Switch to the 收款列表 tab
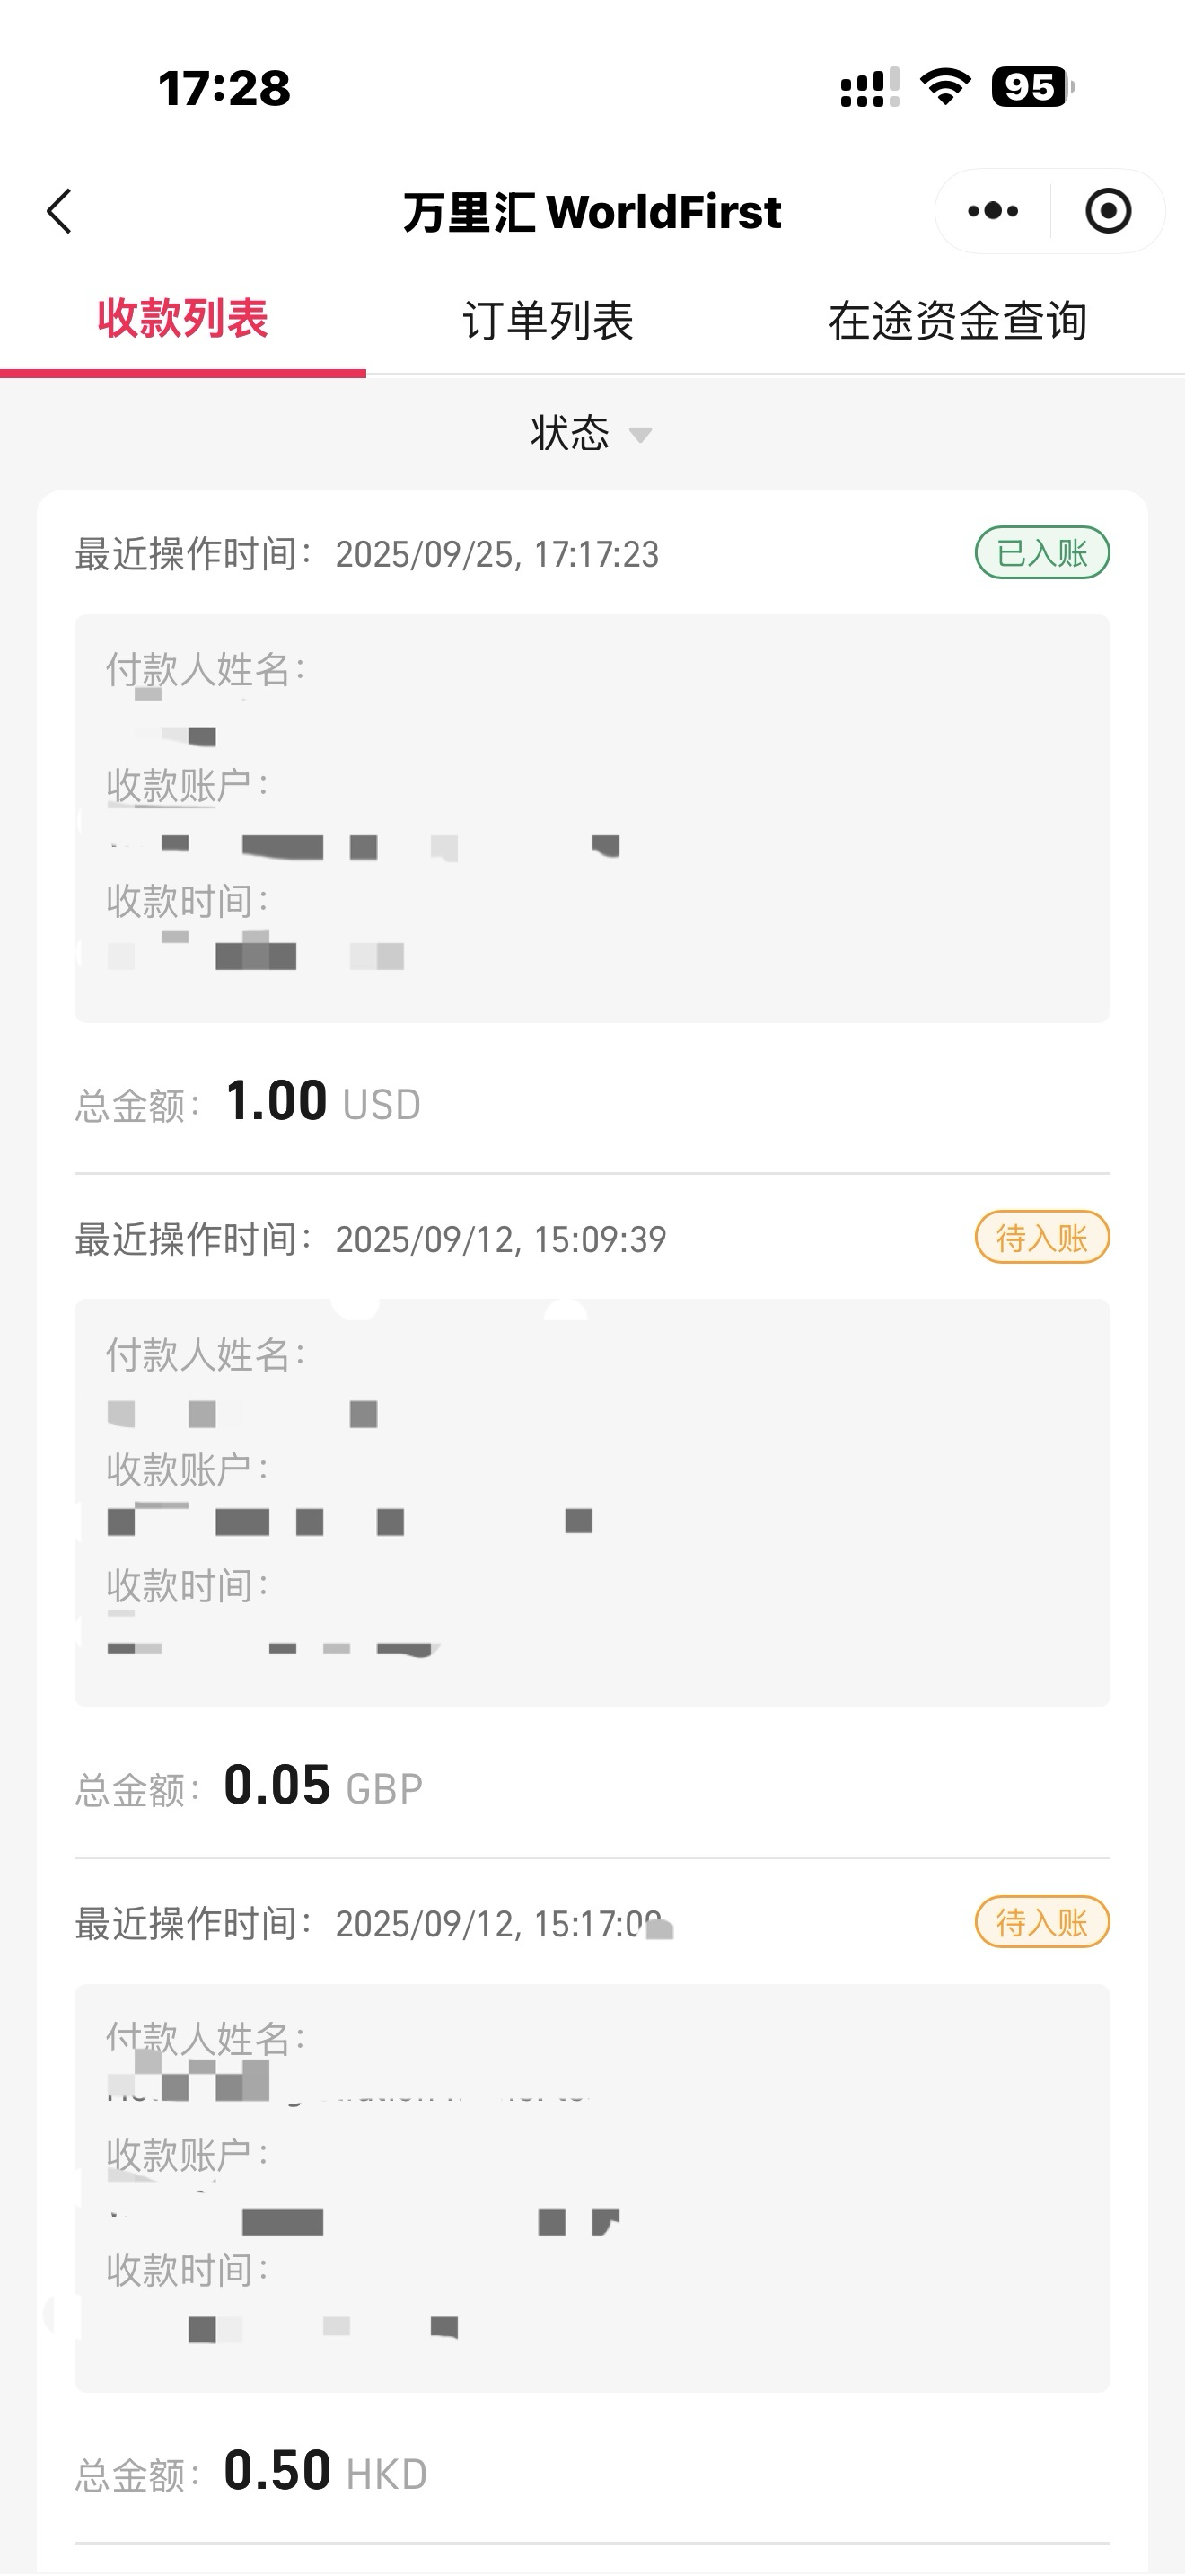Image resolution: width=1185 pixels, height=2576 pixels. coord(183,320)
